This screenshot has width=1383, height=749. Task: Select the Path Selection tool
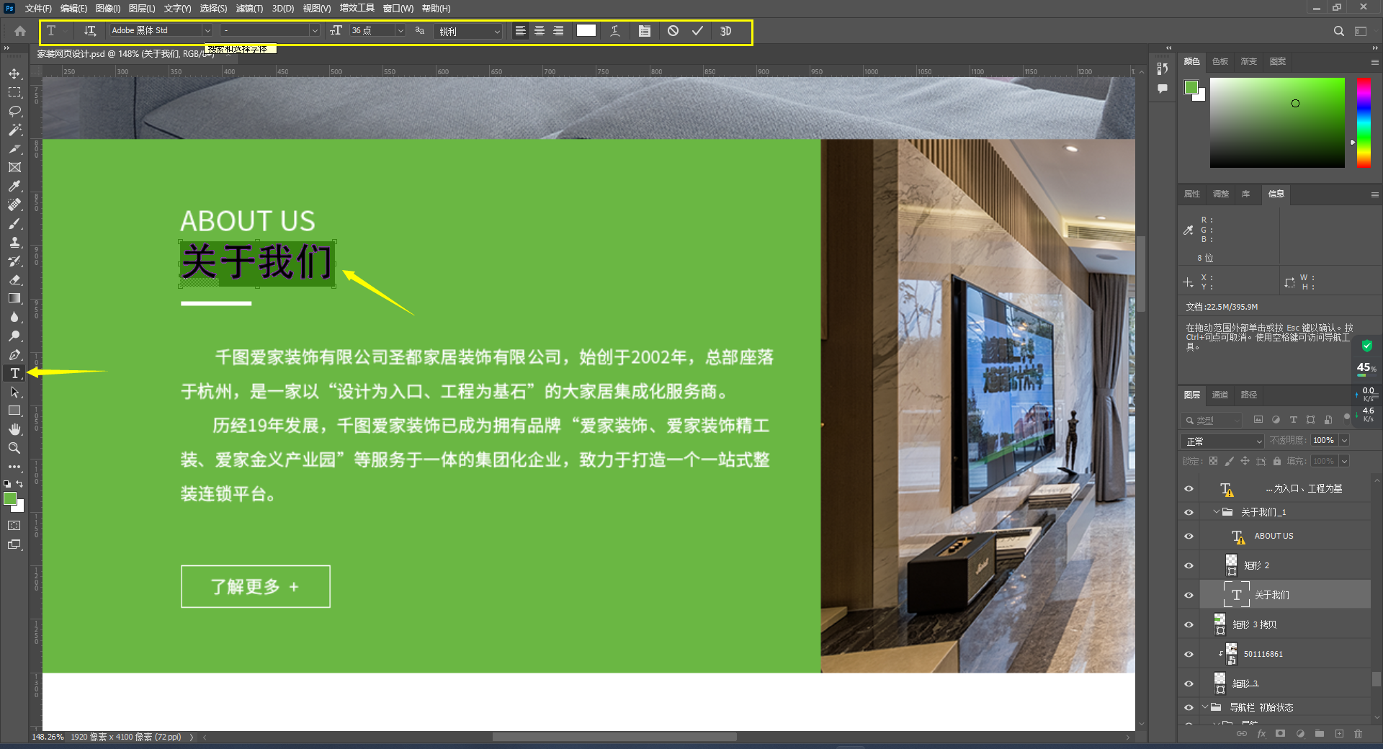tap(14, 392)
